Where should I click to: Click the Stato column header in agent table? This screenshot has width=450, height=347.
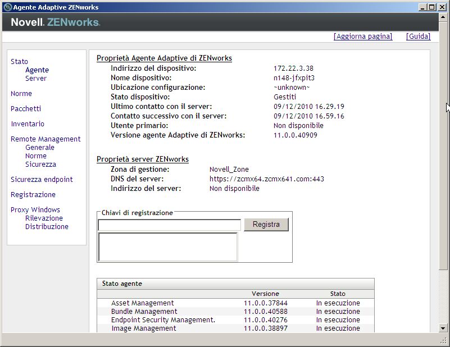(x=338, y=294)
